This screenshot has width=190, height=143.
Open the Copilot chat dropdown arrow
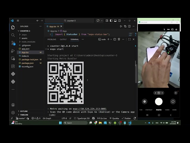(102, 21)
